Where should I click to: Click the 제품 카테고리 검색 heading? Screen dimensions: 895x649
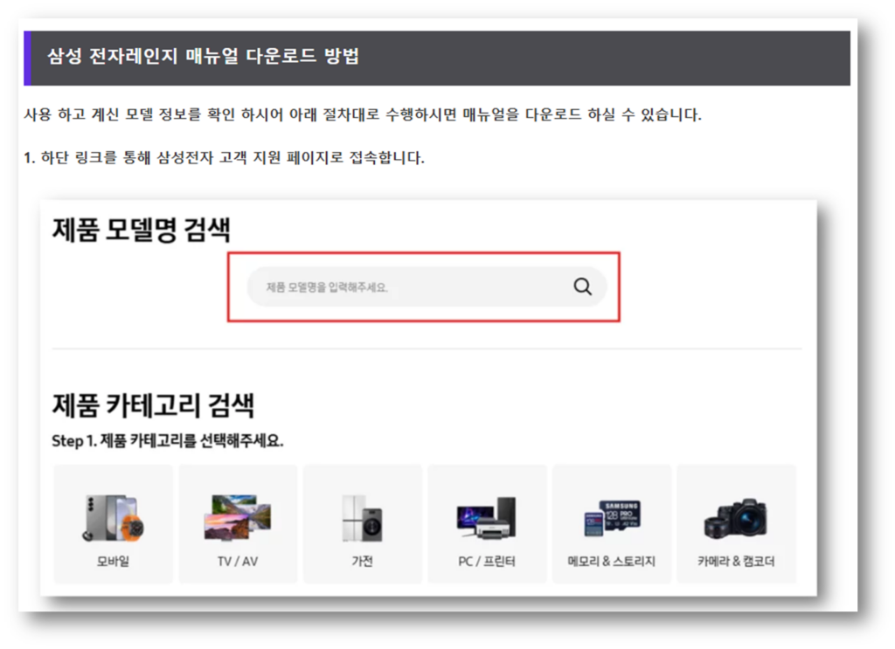pos(153,405)
